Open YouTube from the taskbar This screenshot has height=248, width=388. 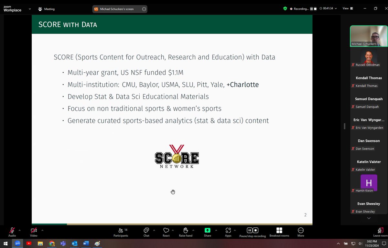click(x=29, y=243)
